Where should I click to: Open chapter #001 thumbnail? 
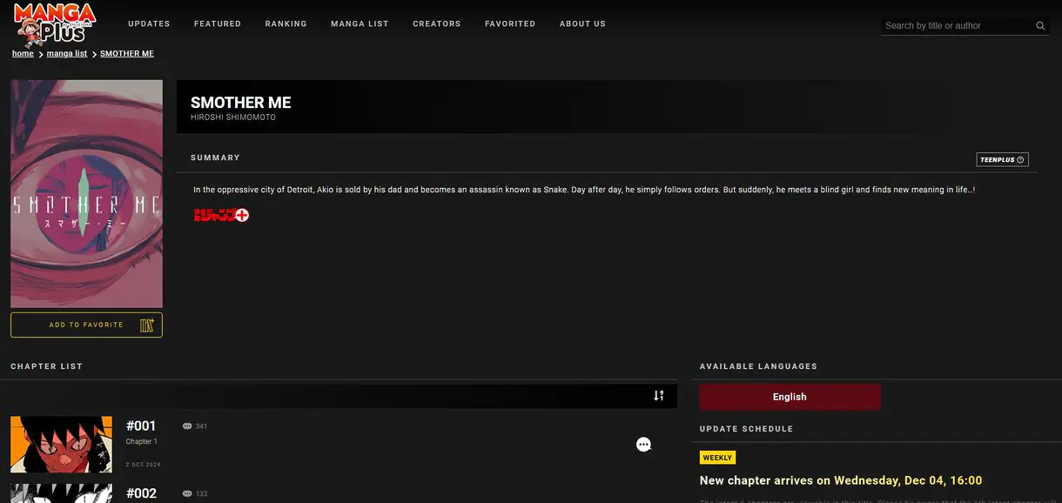61,445
